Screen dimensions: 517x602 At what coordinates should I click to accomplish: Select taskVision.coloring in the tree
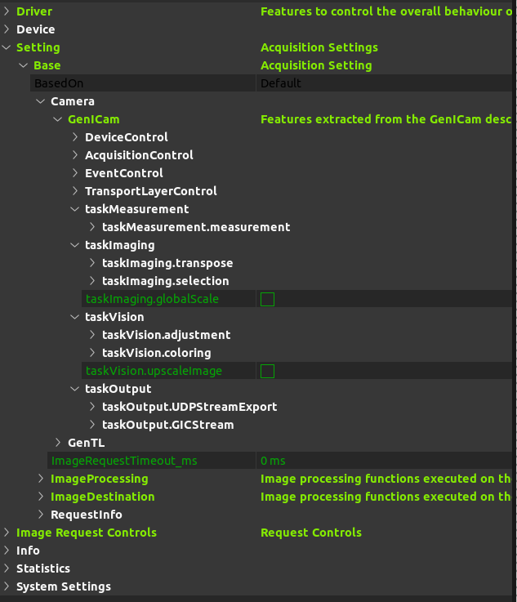[x=156, y=353]
